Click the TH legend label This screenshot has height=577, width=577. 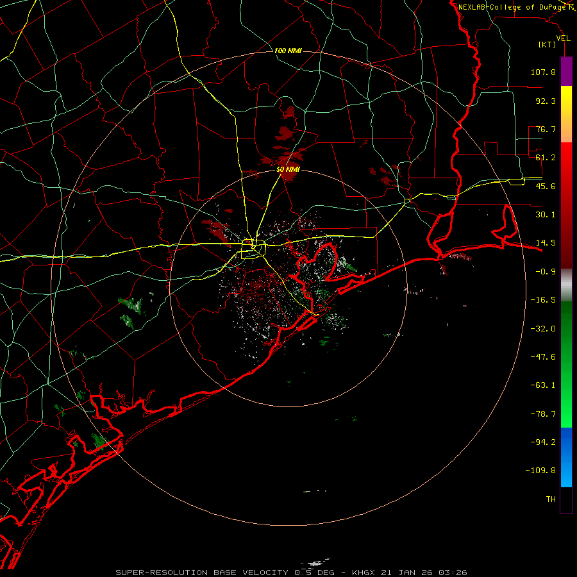551,499
